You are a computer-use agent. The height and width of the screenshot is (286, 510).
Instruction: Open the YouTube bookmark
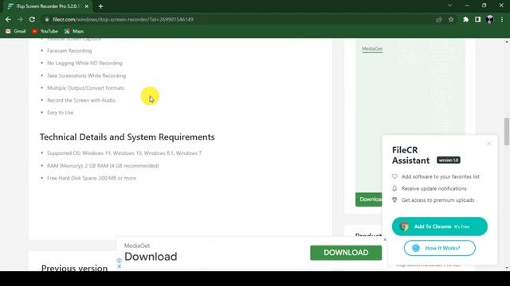tap(45, 31)
